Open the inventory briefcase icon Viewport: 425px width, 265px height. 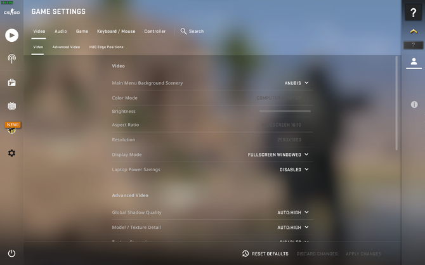click(11, 82)
